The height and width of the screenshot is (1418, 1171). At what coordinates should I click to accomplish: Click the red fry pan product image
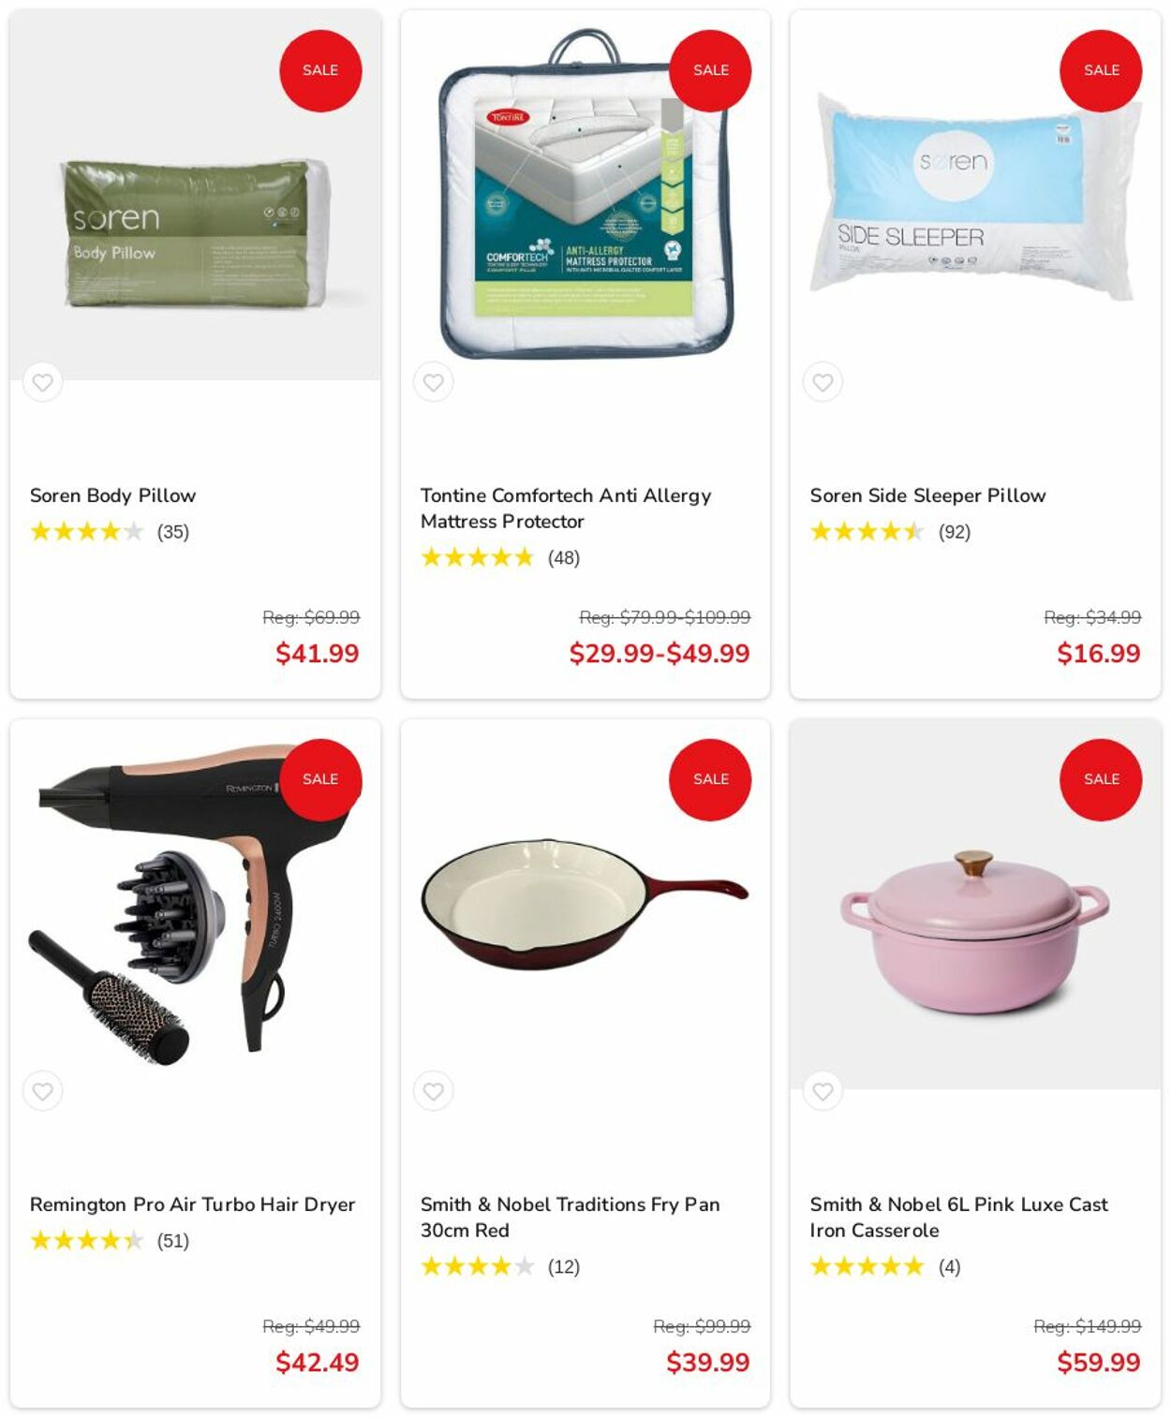585,904
